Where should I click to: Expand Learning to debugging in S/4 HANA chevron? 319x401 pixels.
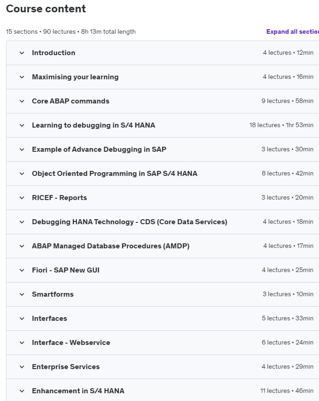pyautogui.click(x=22, y=125)
